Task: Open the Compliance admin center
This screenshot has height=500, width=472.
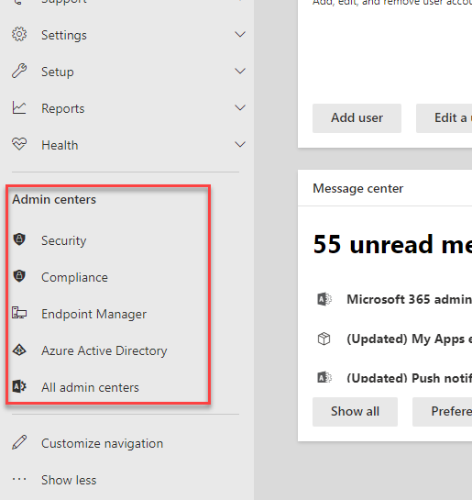Action: (74, 277)
